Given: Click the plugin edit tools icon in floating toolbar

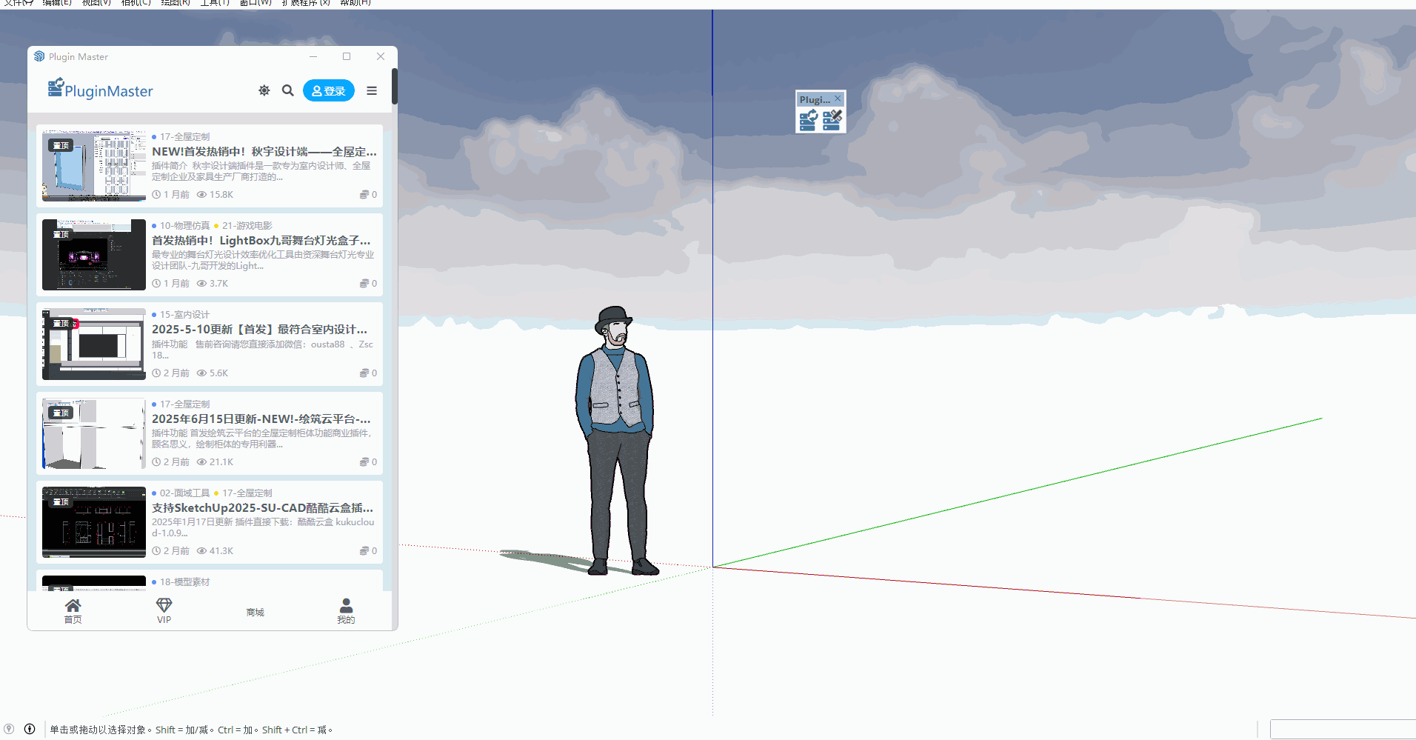Looking at the screenshot, I should coord(832,120).
